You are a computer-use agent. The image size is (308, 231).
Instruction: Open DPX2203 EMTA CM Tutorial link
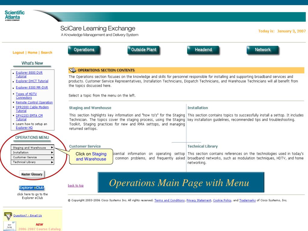[29, 118]
